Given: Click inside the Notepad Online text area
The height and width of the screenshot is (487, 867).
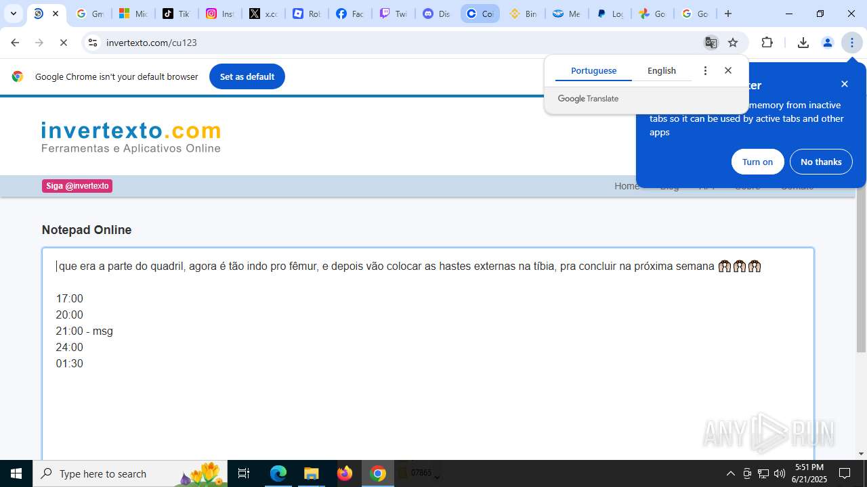Looking at the screenshot, I should click(427, 353).
